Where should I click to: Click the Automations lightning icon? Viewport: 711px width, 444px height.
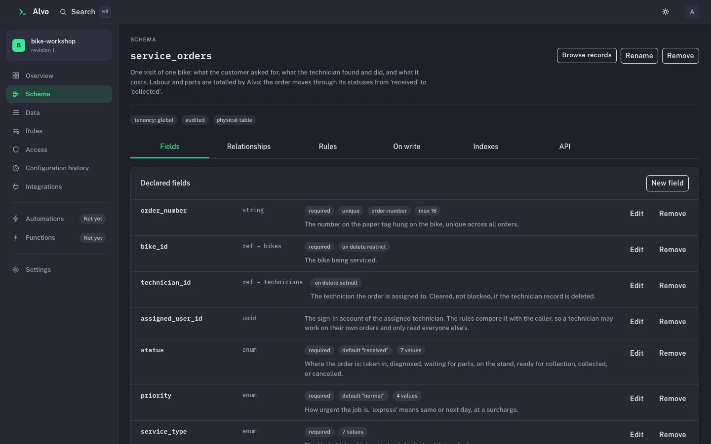click(x=16, y=219)
